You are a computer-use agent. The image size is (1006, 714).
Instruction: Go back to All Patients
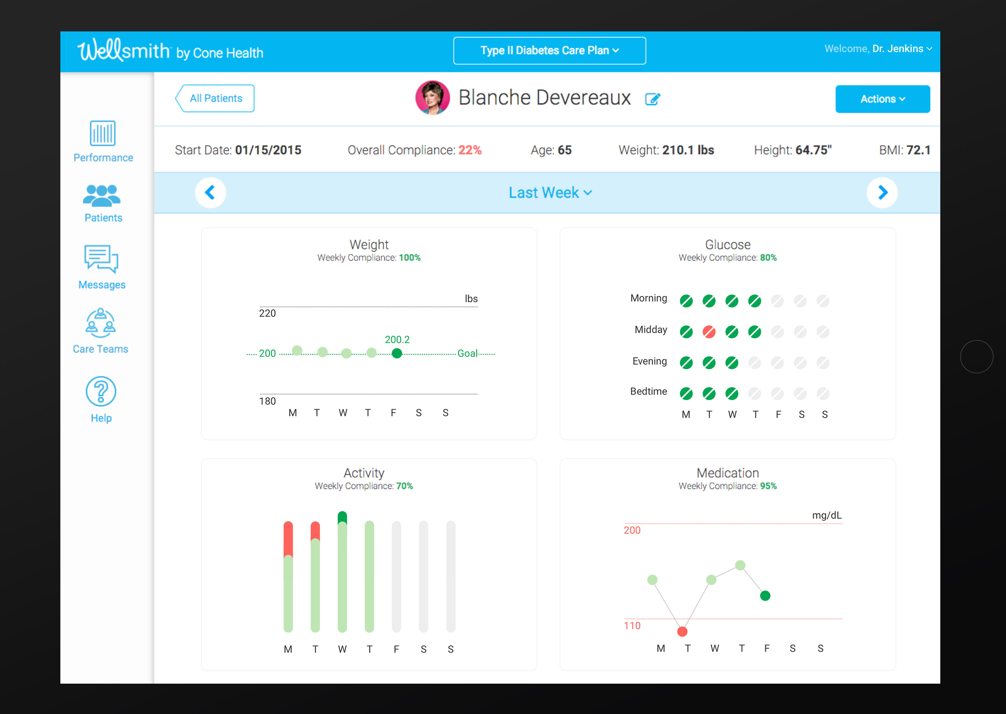coord(215,99)
